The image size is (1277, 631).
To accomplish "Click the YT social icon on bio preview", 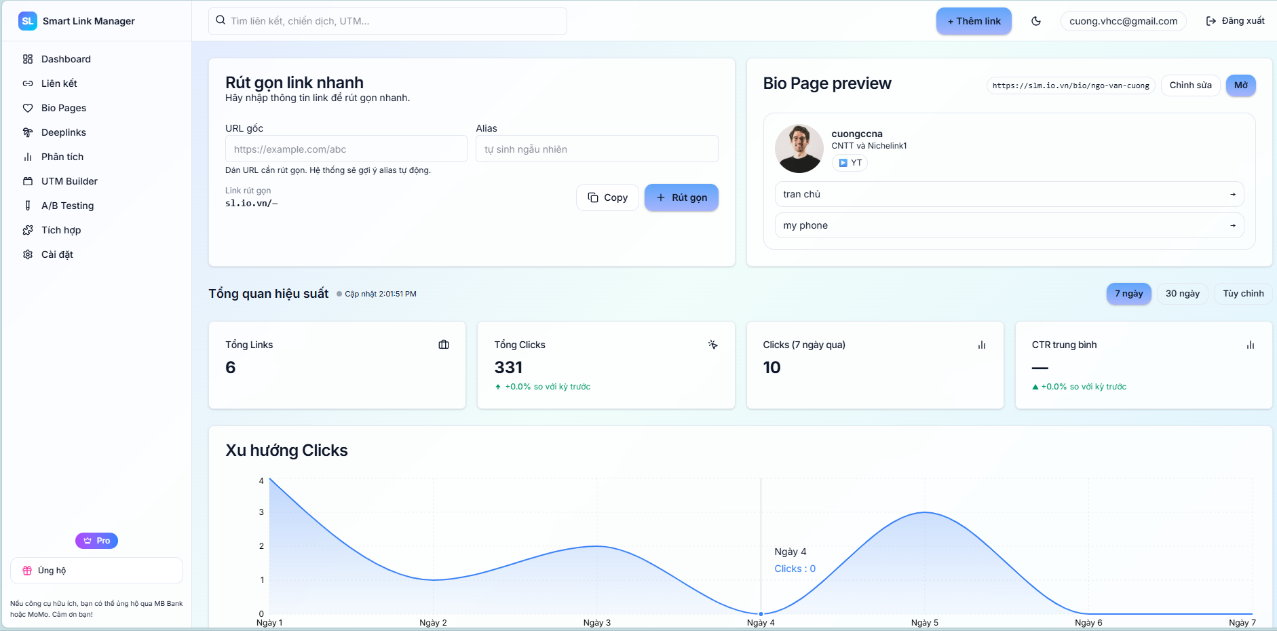I will click(x=850, y=163).
